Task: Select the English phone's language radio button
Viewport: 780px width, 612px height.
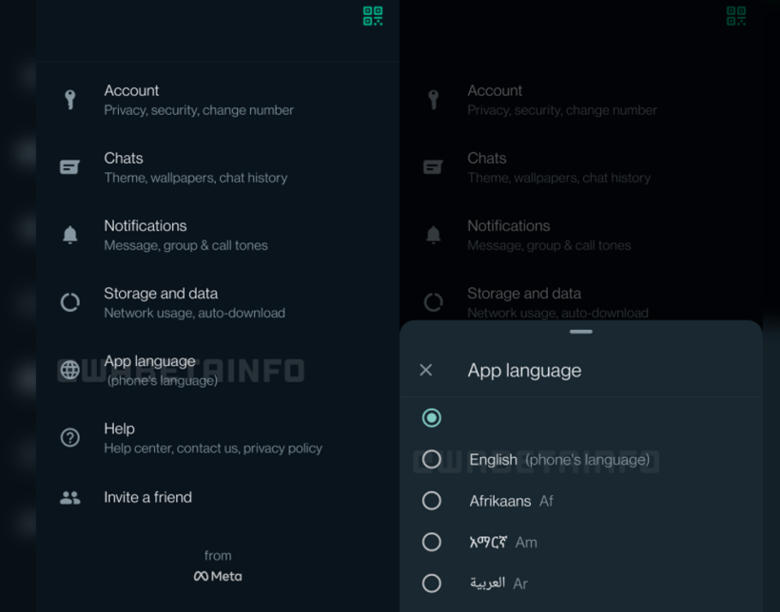Action: tap(432, 460)
